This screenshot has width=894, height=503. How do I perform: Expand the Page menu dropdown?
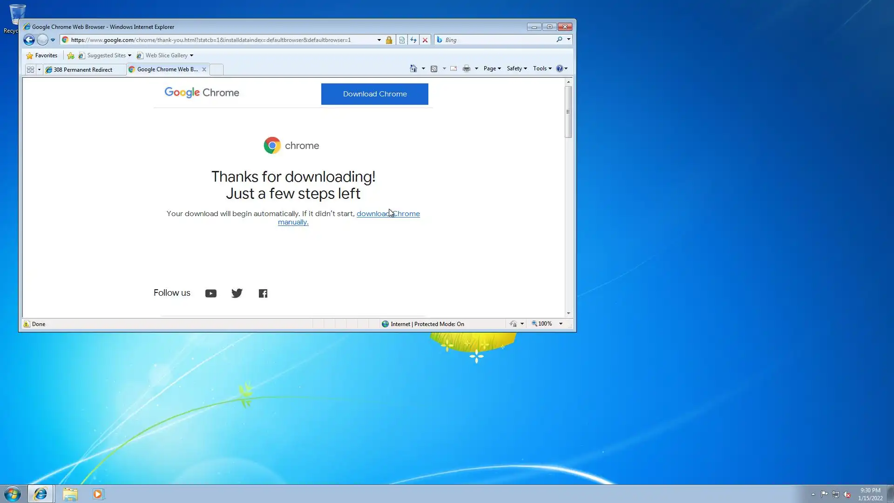492,68
